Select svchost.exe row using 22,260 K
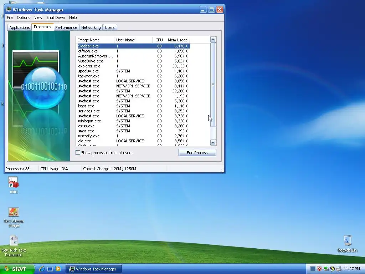Viewport: 365px width, 274px height. (134, 91)
